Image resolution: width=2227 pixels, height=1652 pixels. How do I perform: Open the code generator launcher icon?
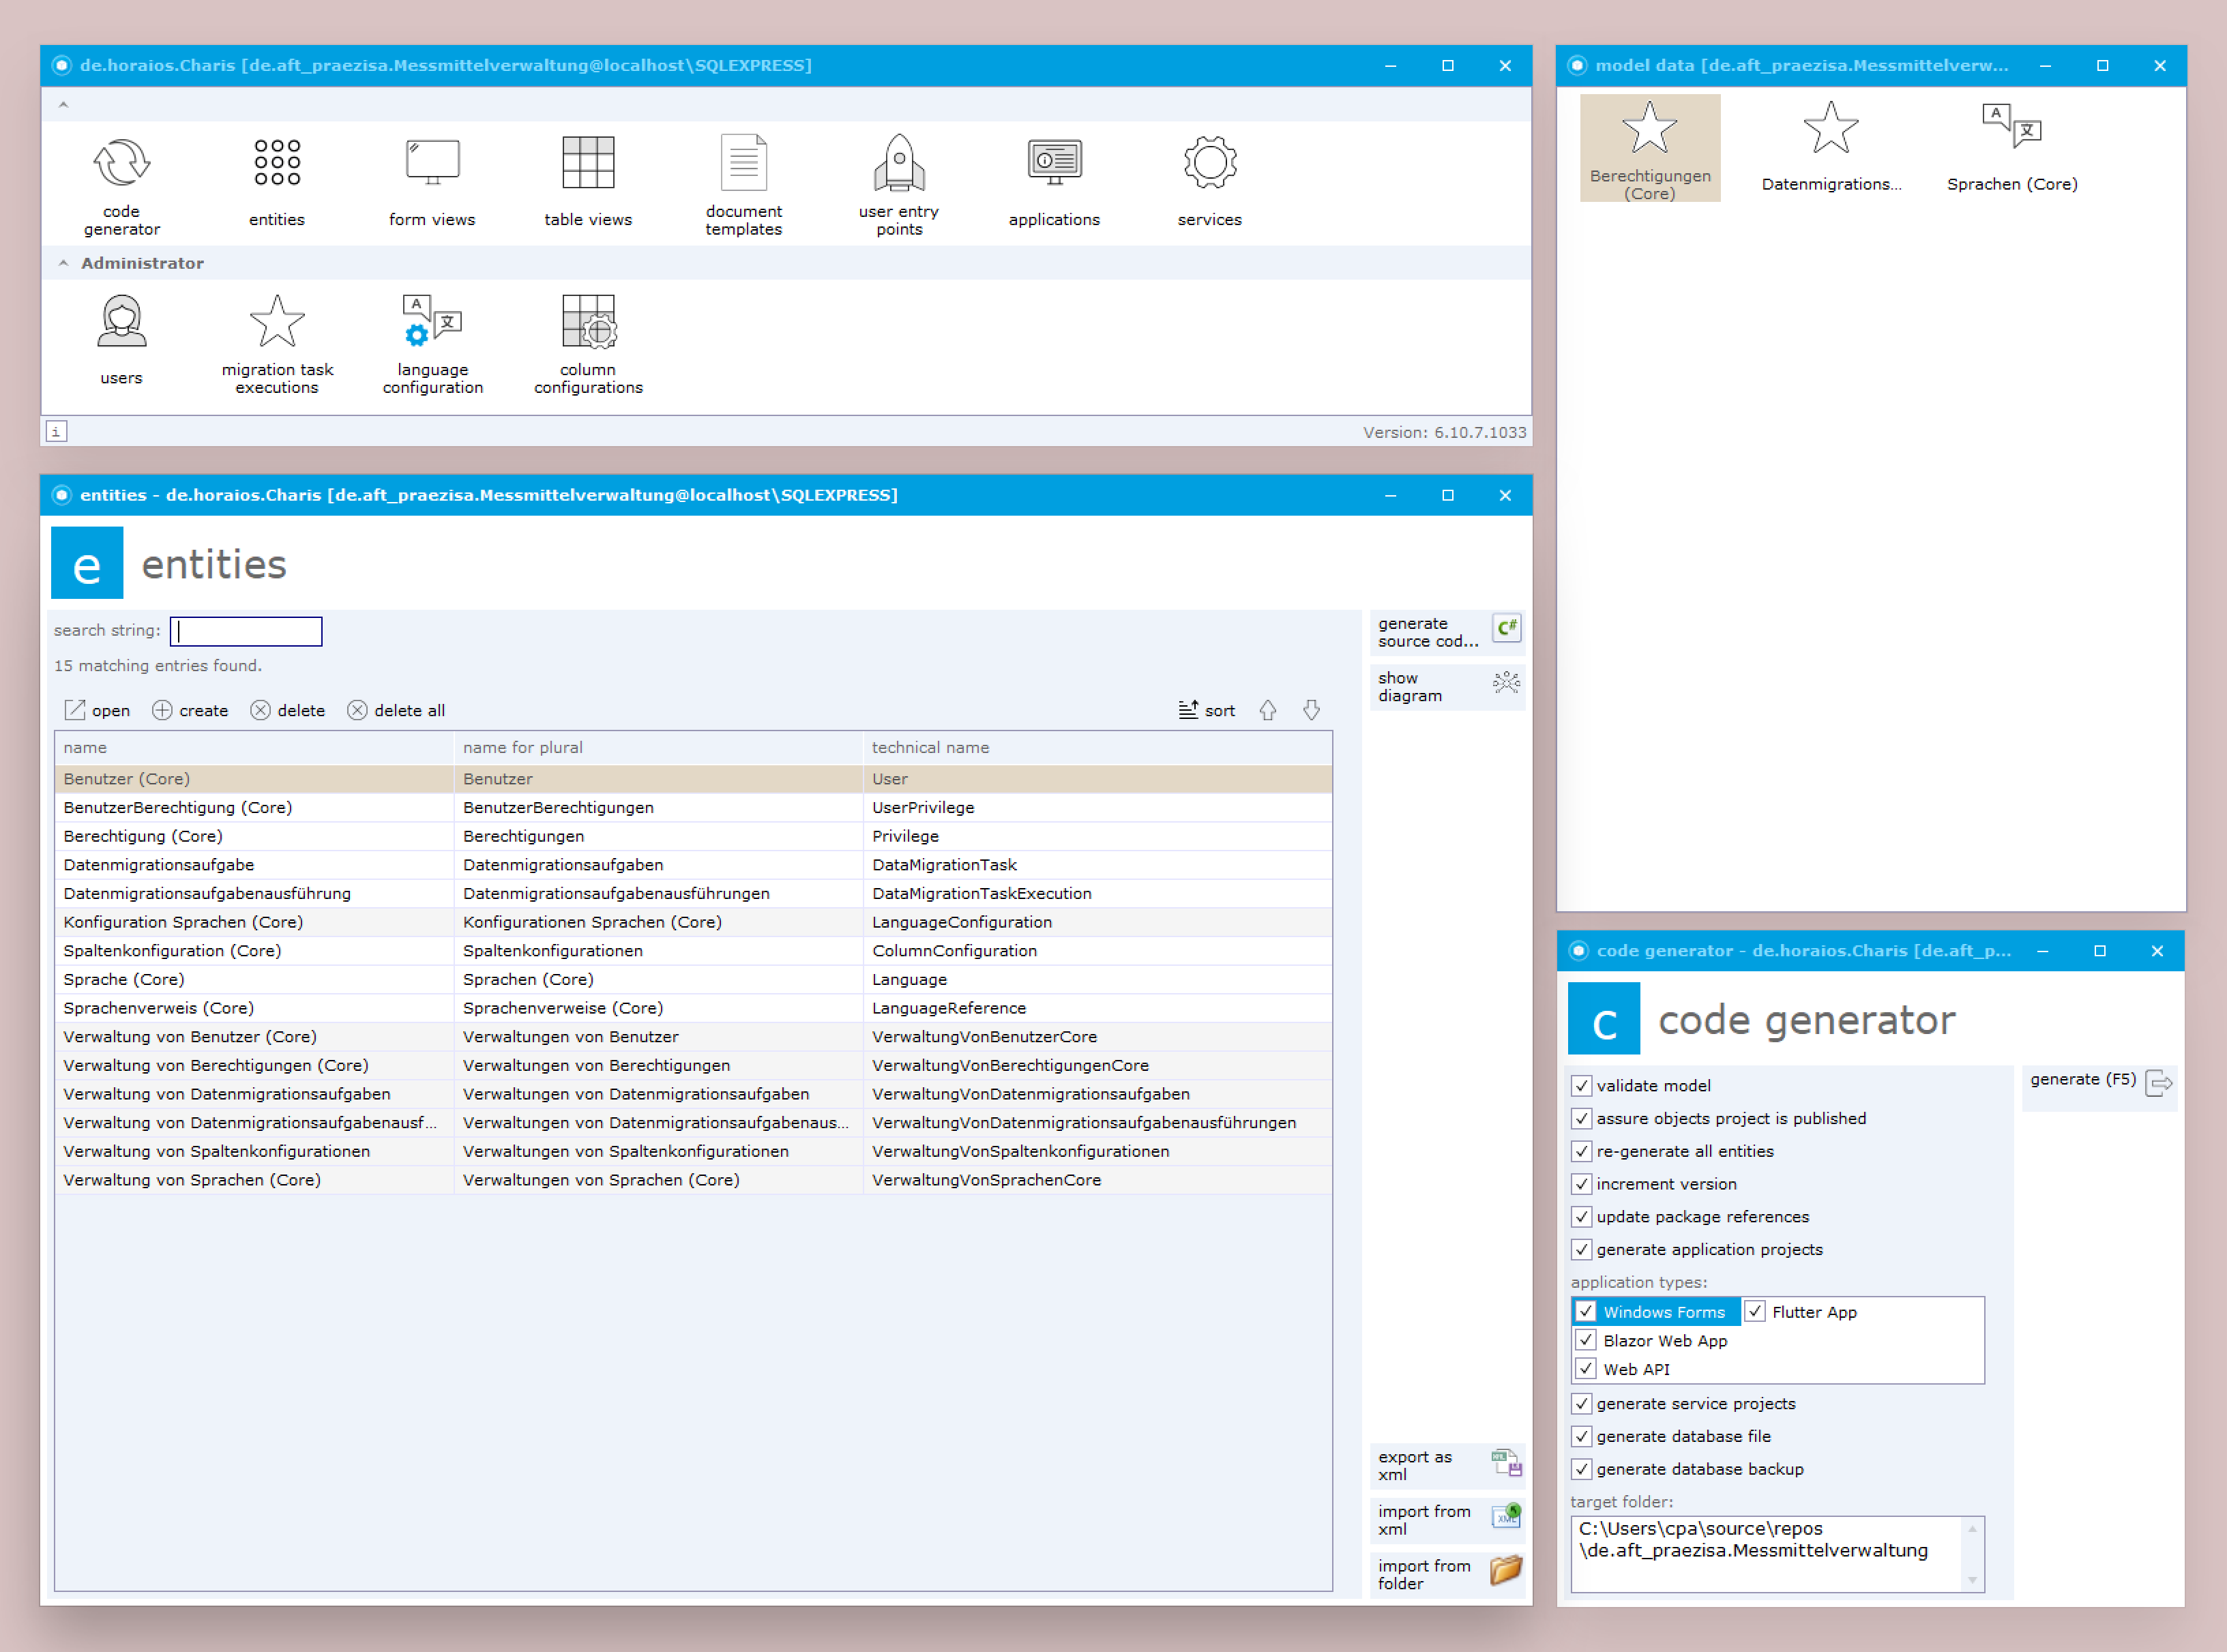point(121,186)
